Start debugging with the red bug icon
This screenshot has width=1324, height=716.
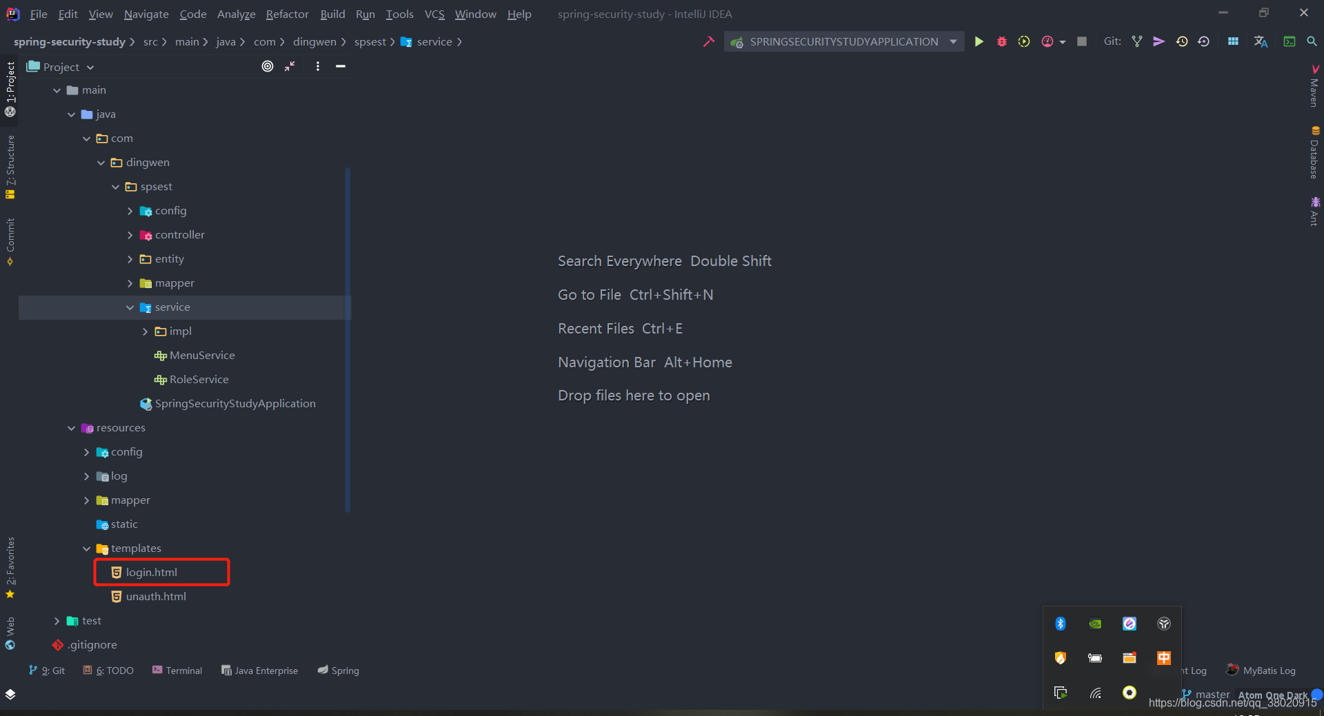pos(1002,42)
